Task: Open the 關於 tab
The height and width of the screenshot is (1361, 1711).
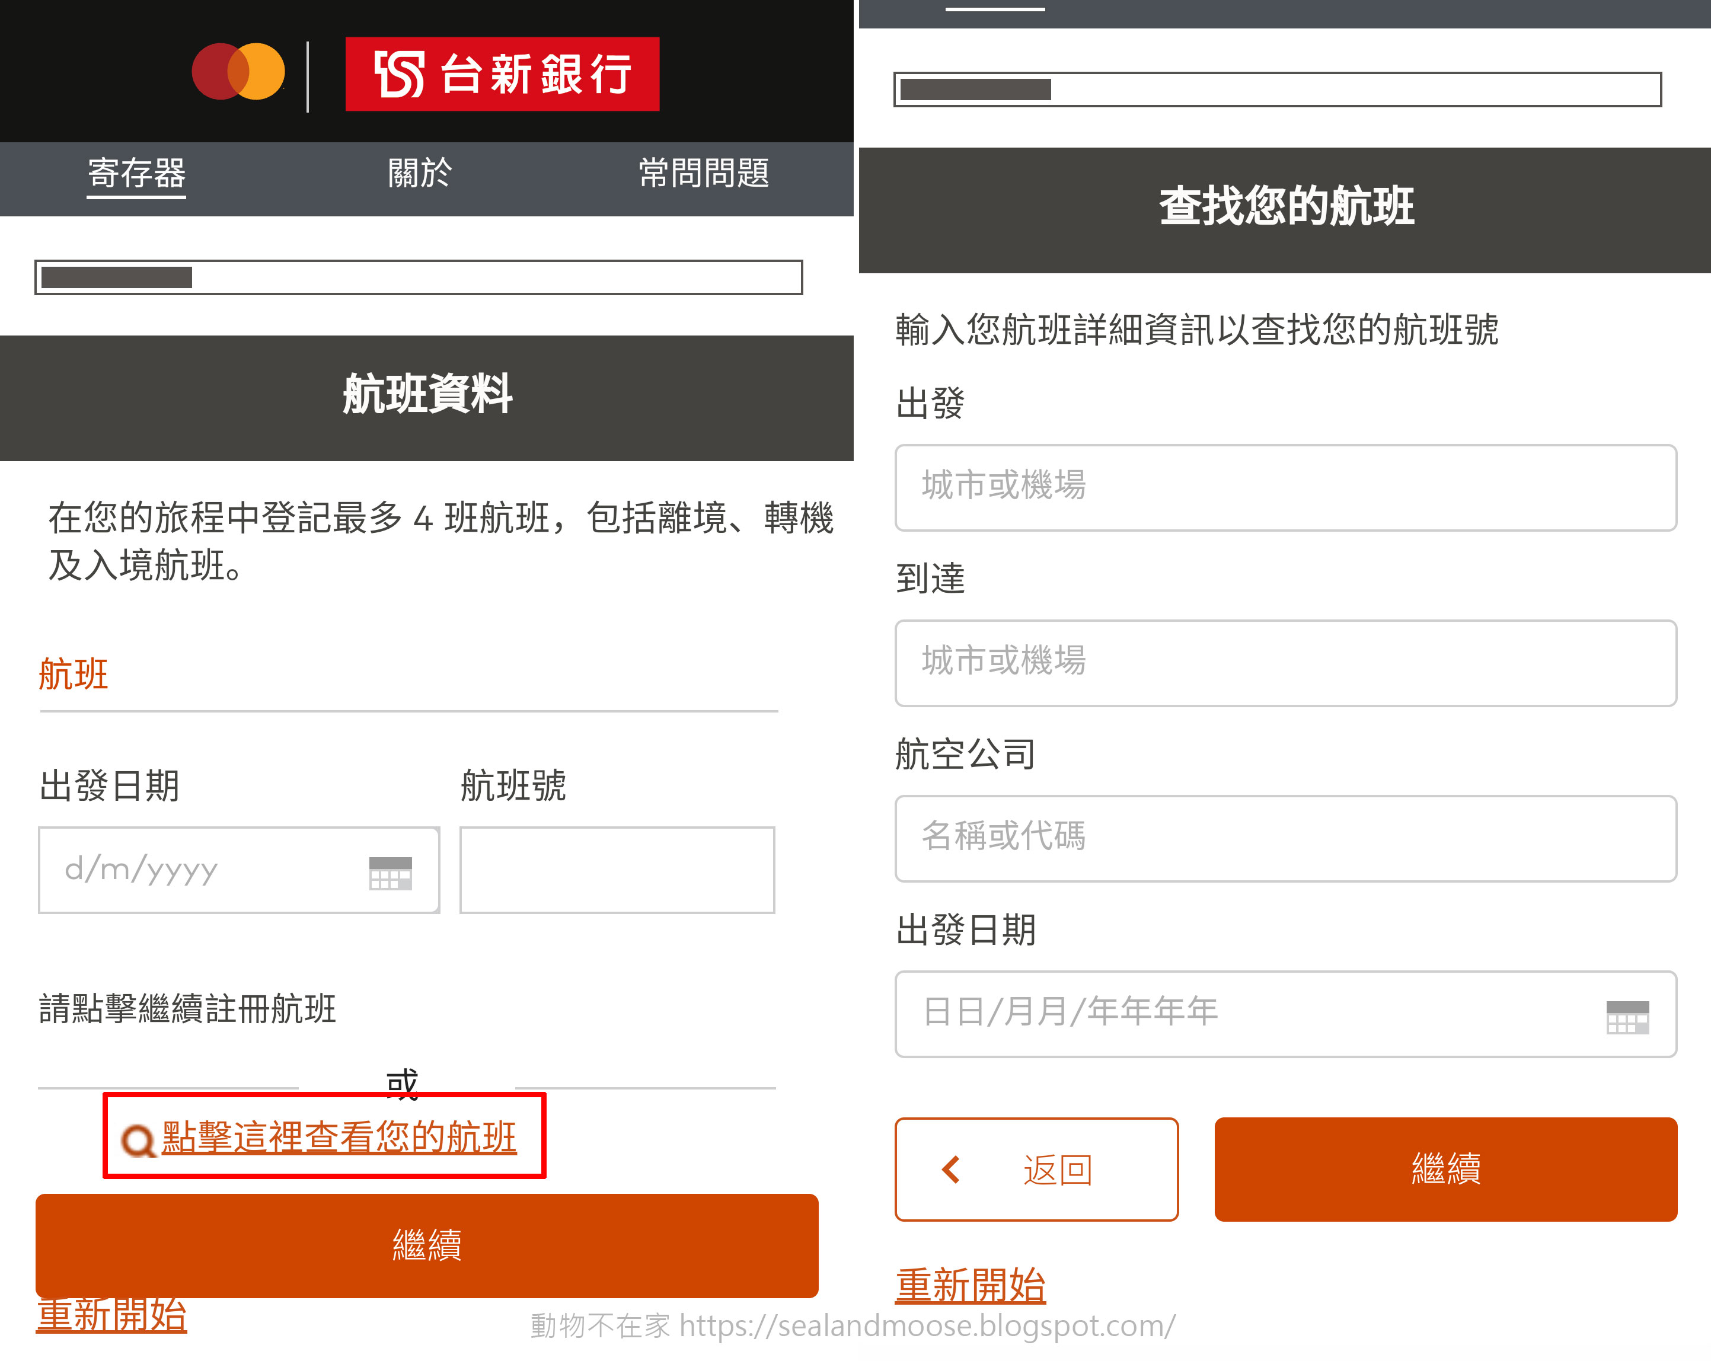Action: click(x=419, y=173)
